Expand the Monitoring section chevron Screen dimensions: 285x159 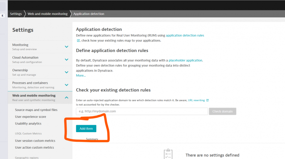point(67,47)
